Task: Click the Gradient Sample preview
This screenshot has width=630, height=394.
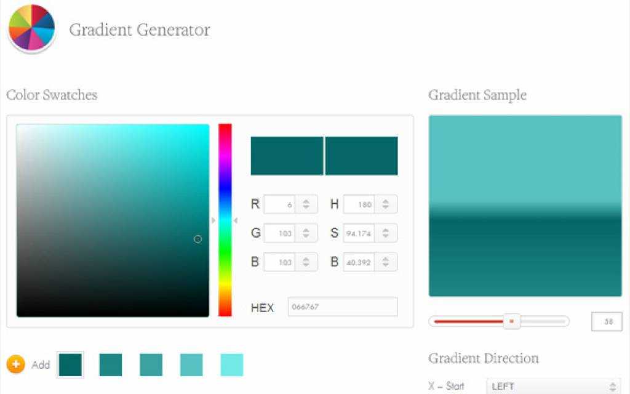Action: point(525,206)
